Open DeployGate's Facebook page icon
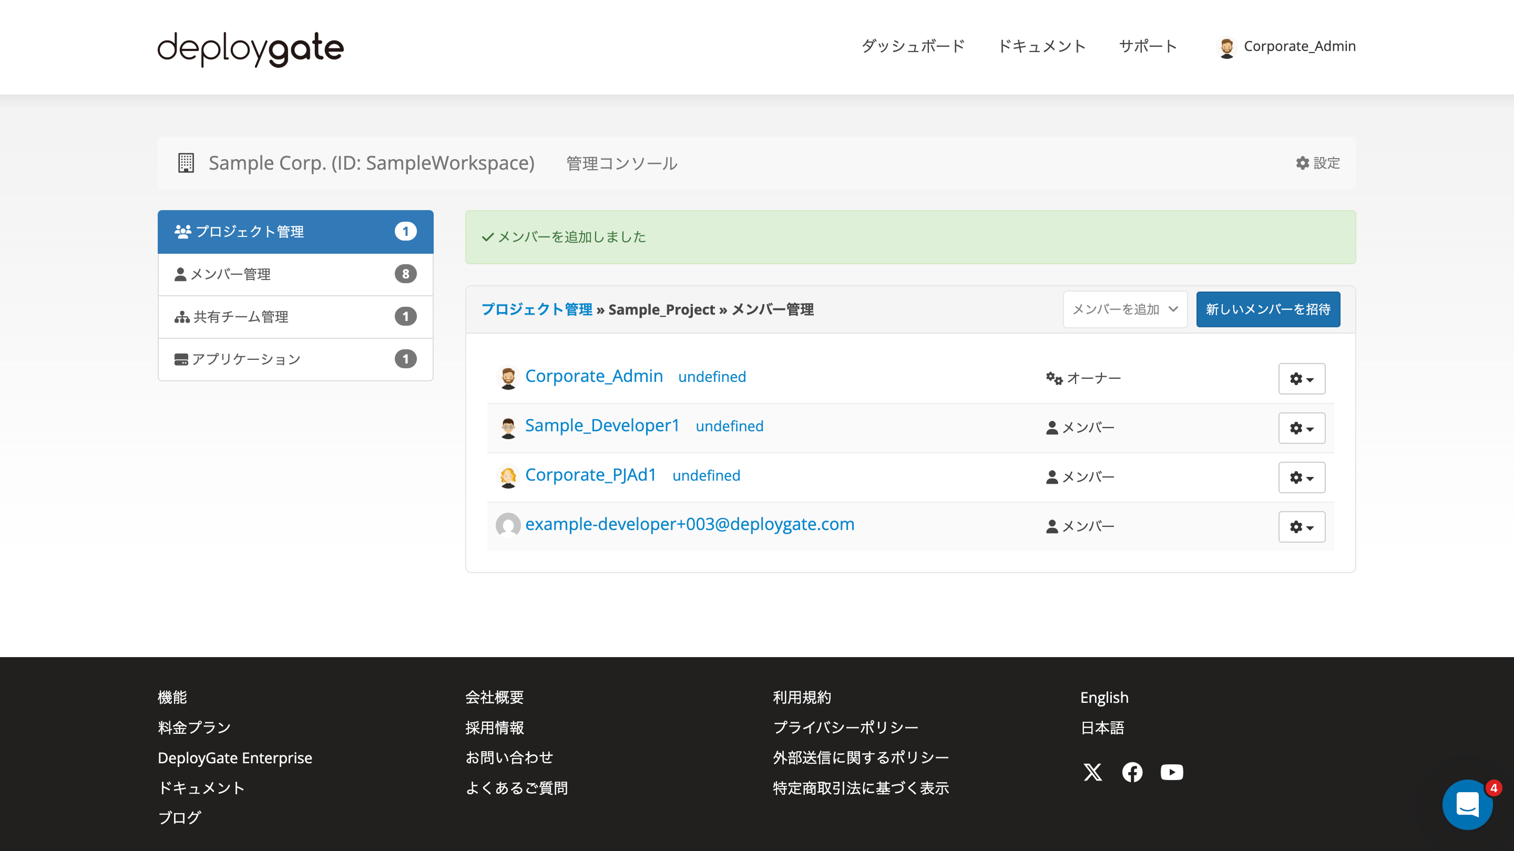 (x=1132, y=772)
